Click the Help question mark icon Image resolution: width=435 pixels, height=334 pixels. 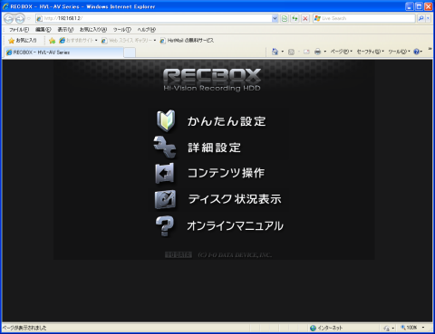click(417, 52)
